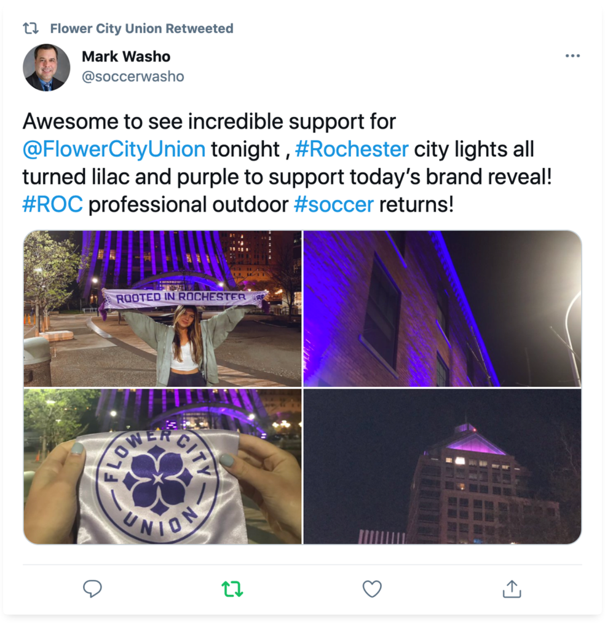
Task: Click the tweet body text to expand
Action: pyautogui.click(x=287, y=162)
